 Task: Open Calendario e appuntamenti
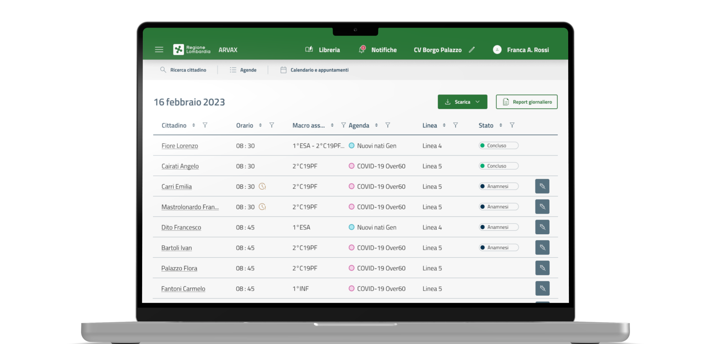315,70
